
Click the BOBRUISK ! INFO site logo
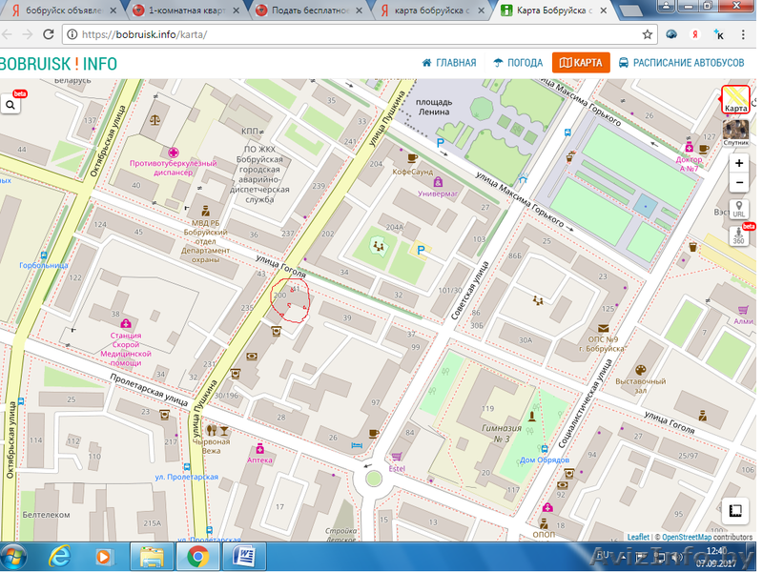(59, 64)
